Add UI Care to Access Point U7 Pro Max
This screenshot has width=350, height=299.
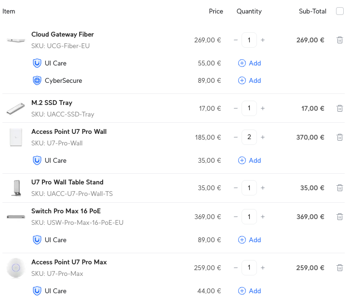pos(250,291)
